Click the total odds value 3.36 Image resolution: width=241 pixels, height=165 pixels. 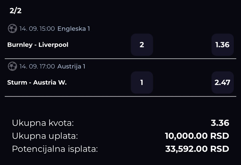(220, 123)
